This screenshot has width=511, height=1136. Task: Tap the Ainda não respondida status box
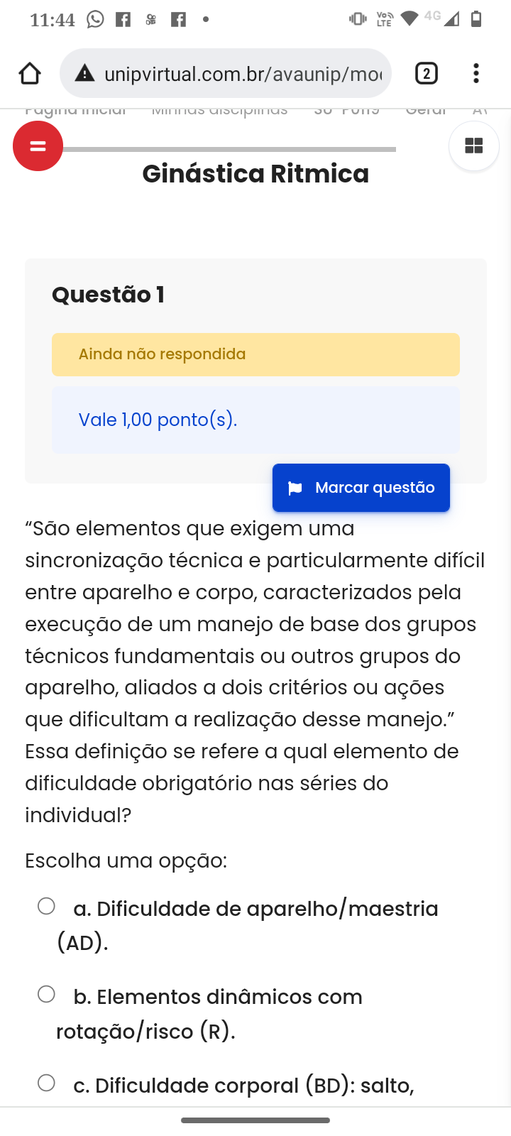click(x=255, y=354)
